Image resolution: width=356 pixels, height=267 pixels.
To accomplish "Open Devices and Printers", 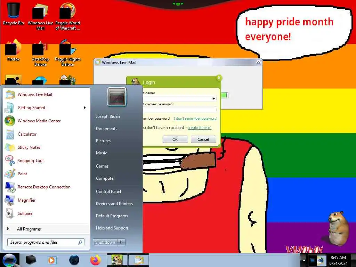I will click(114, 204).
